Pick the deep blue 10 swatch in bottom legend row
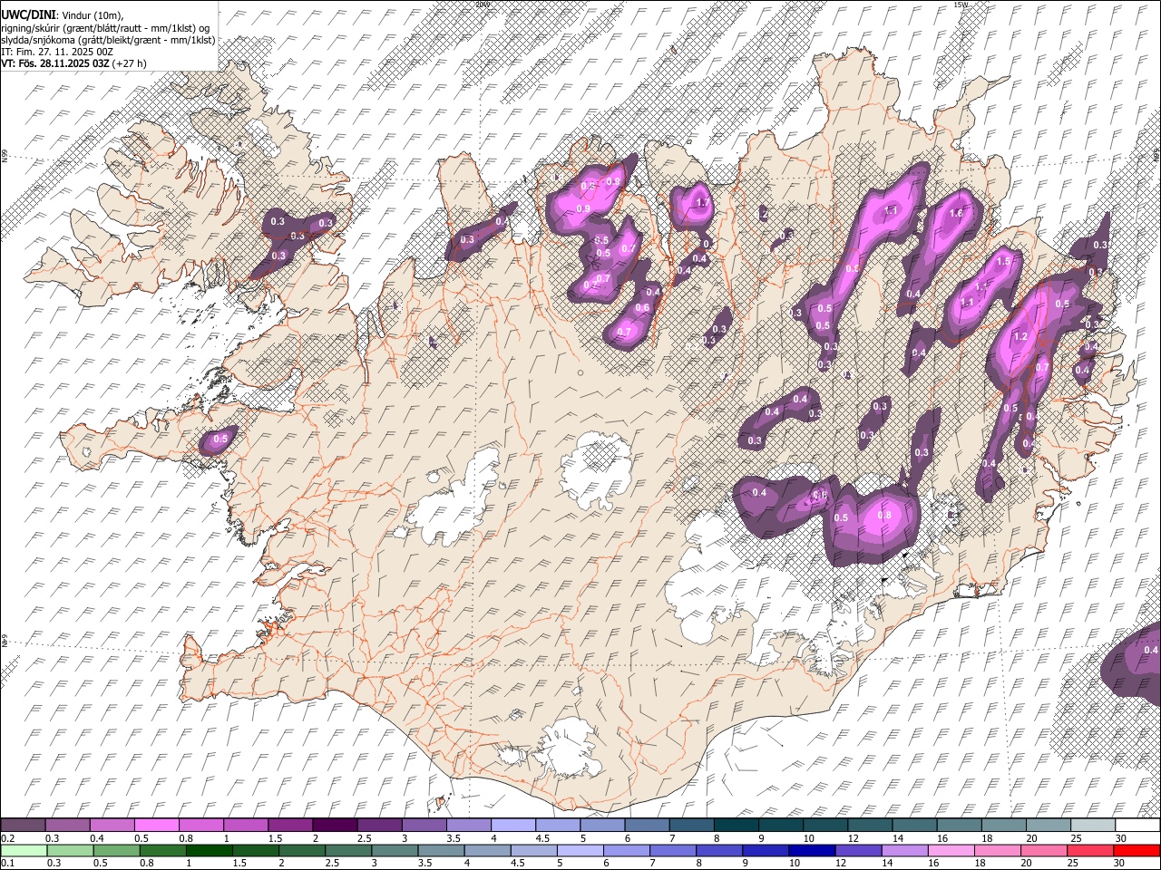The width and height of the screenshot is (1161, 870). click(x=812, y=850)
